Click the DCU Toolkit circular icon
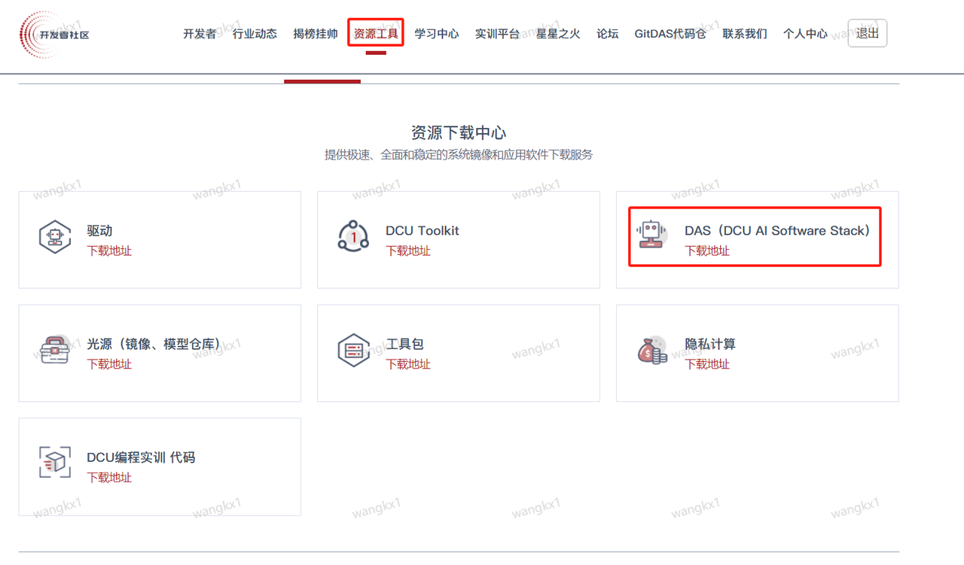 pos(353,237)
